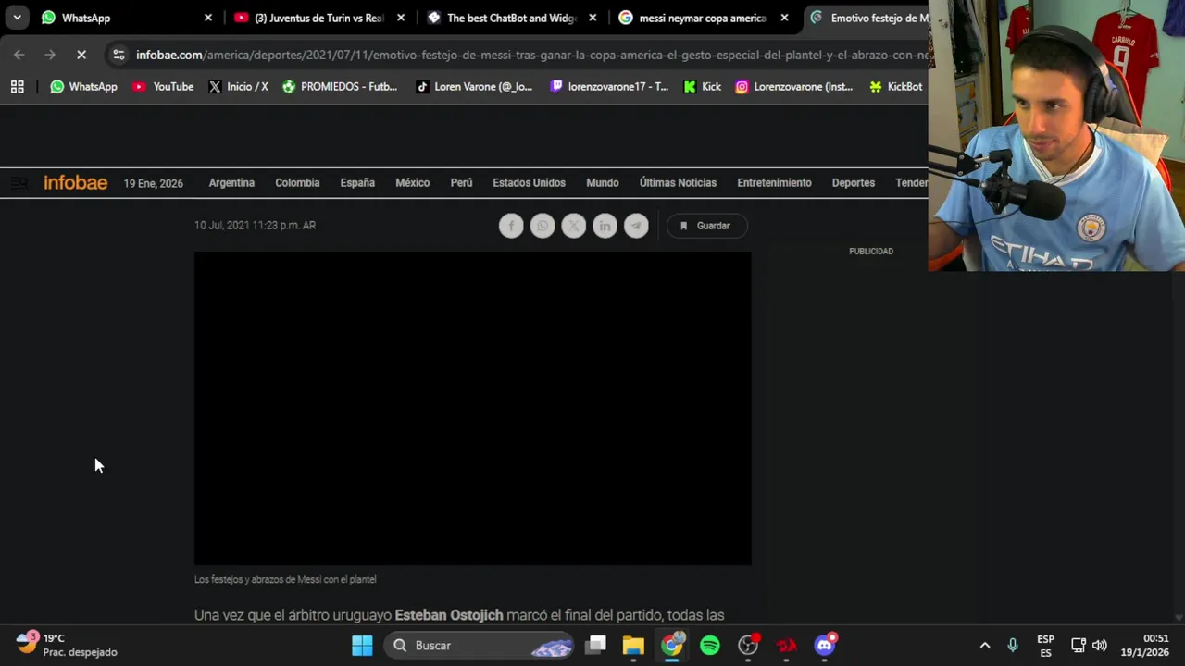Share the article on X
1185x666 pixels.
coord(574,226)
